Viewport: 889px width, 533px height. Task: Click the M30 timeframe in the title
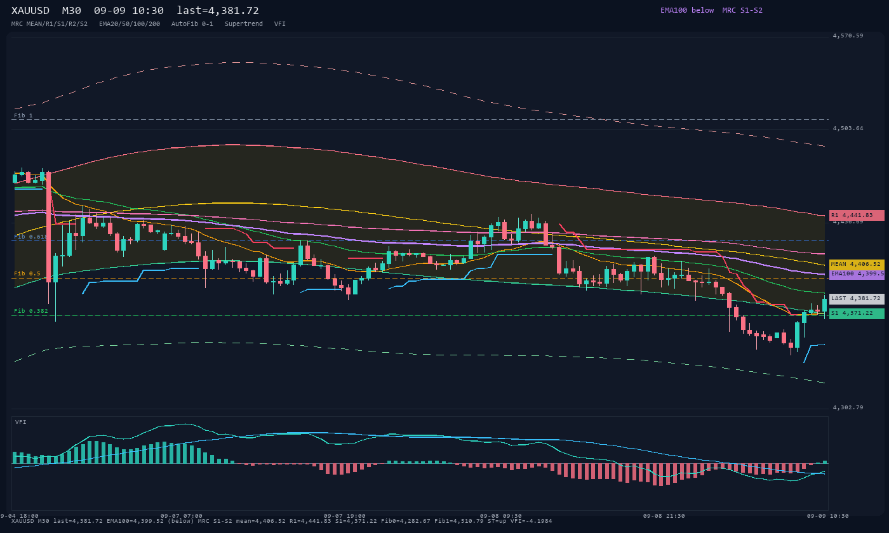(71, 11)
